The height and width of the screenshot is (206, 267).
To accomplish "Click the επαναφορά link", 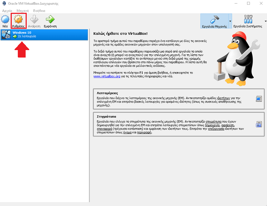I will pyautogui.click(x=104, y=129).
